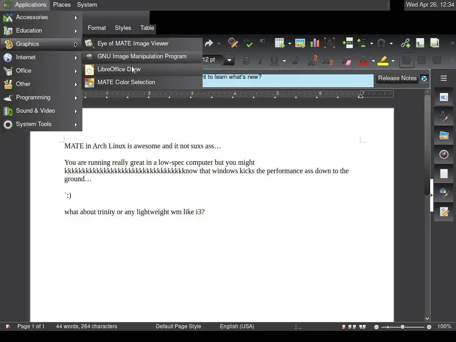
Task: Toggle Italic formatting
Action: click(260, 61)
